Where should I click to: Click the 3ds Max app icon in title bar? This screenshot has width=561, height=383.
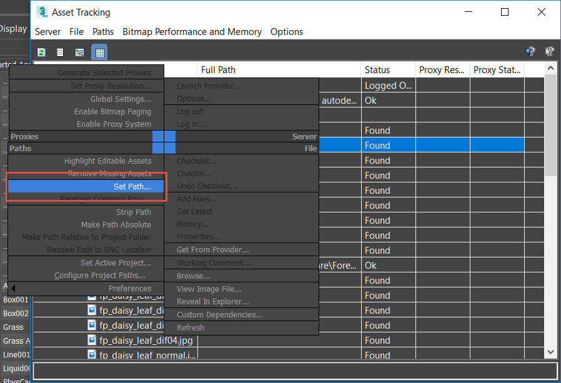[x=42, y=12]
